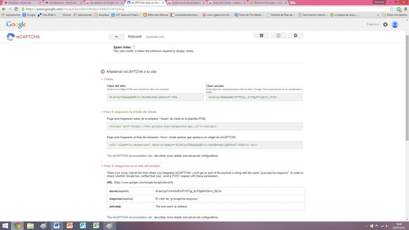Click the green extension icon beside the star
The width and height of the screenshot is (409, 230).
399,9
